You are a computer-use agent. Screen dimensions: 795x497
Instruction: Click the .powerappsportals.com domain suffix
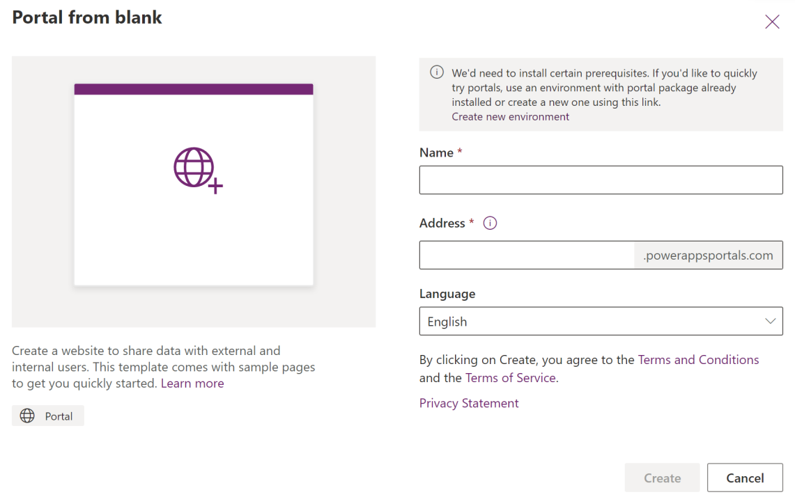coord(709,255)
